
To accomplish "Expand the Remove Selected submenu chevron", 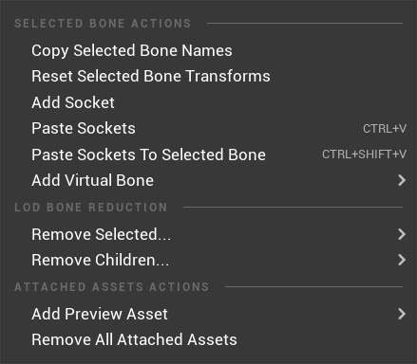I will (402, 234).
